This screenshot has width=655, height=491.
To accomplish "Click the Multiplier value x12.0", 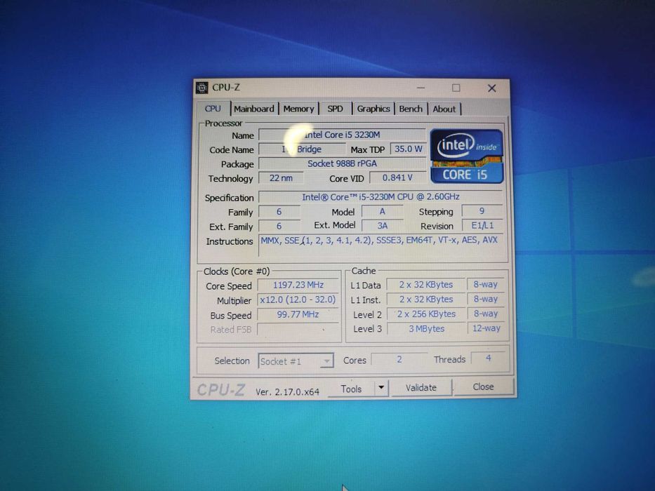I will point(298,300).
